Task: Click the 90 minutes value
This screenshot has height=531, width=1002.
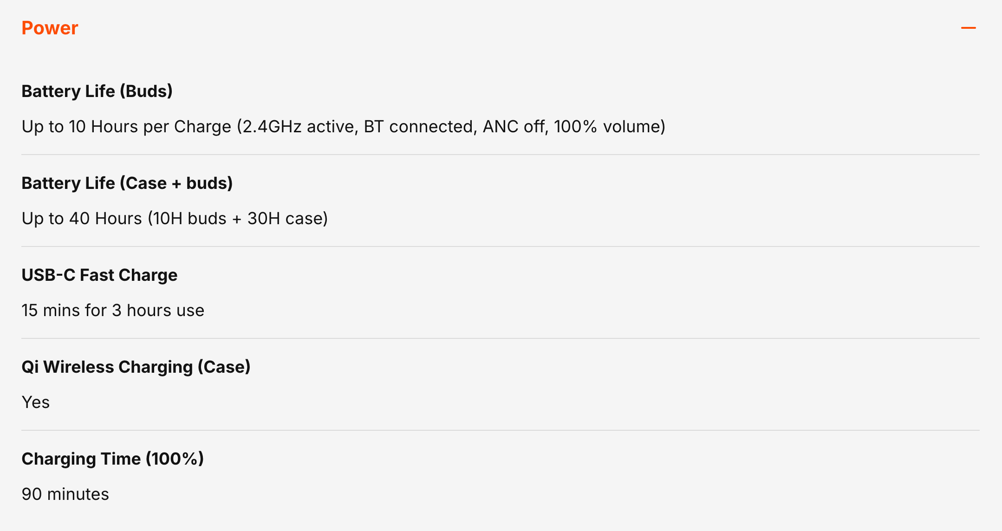Action: tap(65, 494)
